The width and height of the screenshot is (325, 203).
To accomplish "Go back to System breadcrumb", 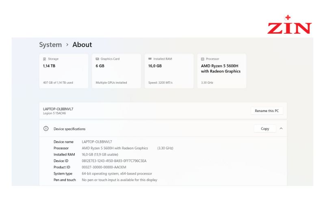I will [x=50, y=45].
